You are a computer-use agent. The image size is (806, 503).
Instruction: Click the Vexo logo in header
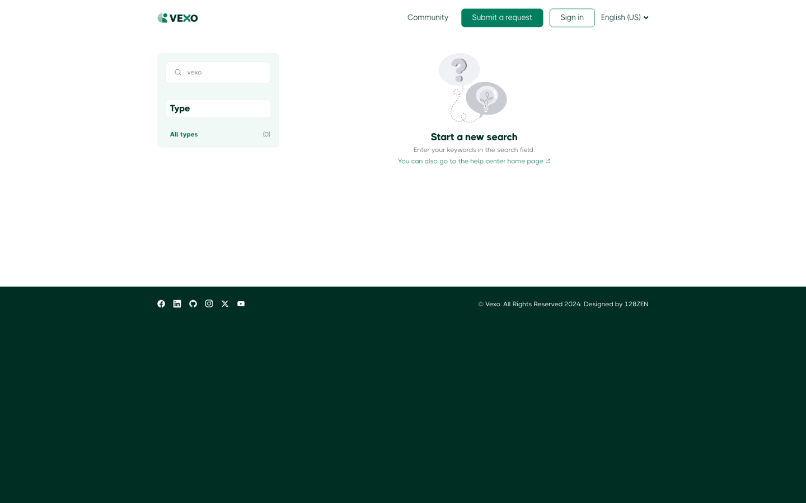[x=177, y=18]
